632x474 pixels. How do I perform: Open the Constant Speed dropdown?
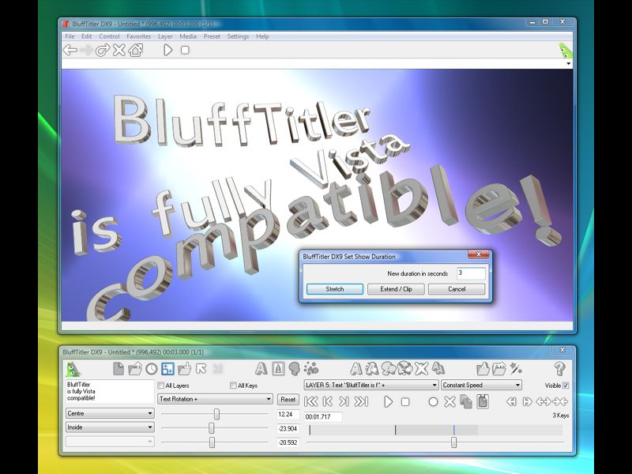[481, 386]
